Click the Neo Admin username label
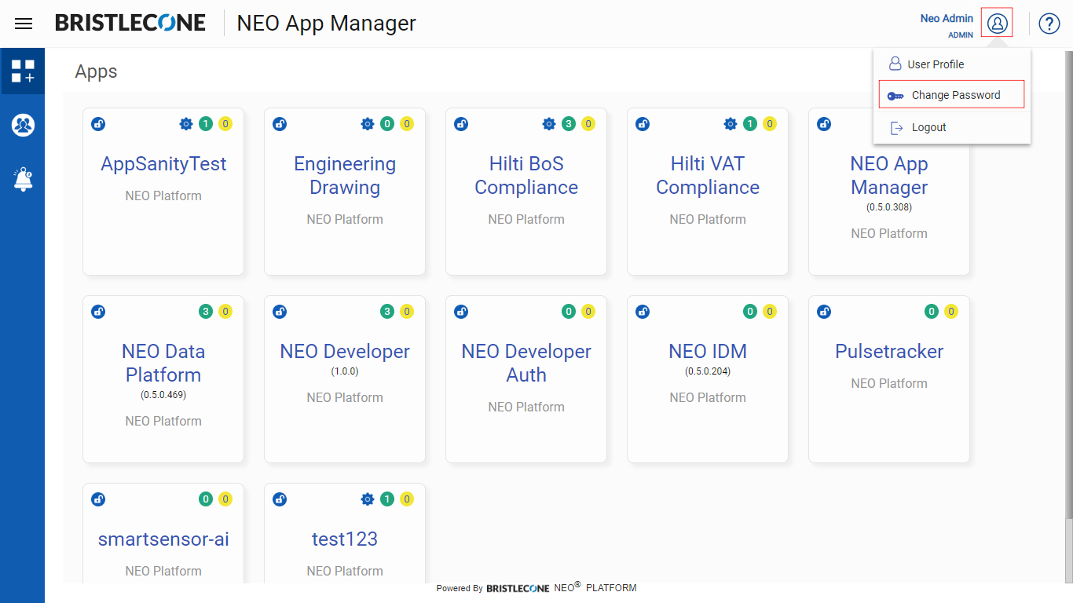The height and width of the screenshot is (603, 1073). tap(947, 18)
